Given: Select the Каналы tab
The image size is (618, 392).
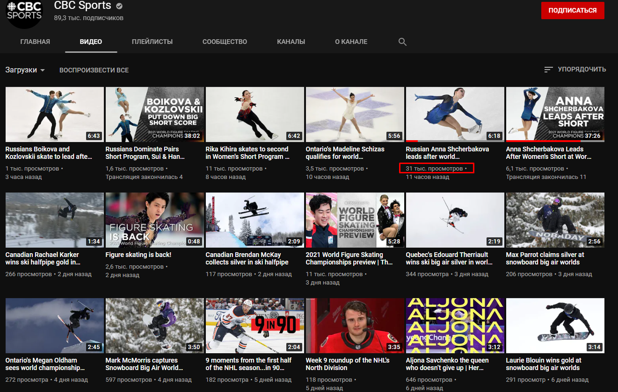Looking at the screenshot, I should [291, 42].
